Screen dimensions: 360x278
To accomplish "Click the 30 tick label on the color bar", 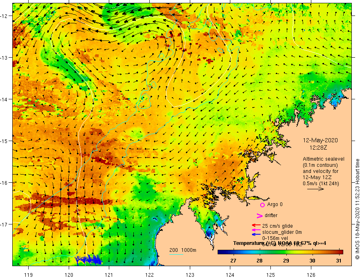I will [x=312, y=260].
